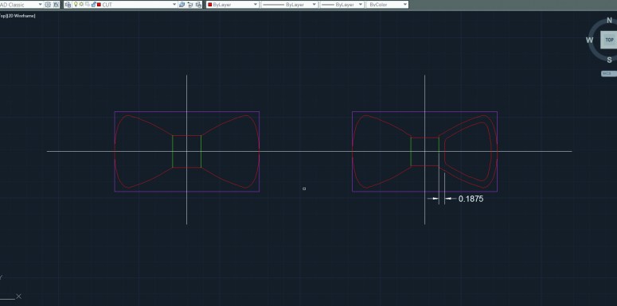The image size is (617, 306).
Task: Toggle freeze sun icon for CUT layer
Action: (81, 4)
